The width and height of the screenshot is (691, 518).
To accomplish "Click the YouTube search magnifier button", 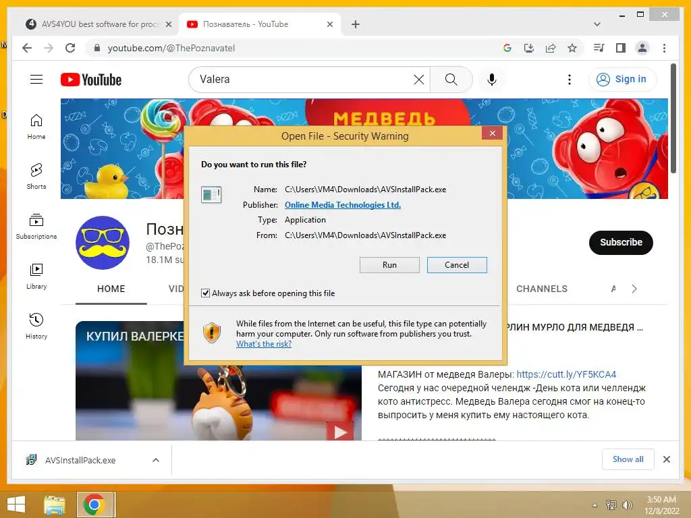I will tap(451, 80).
